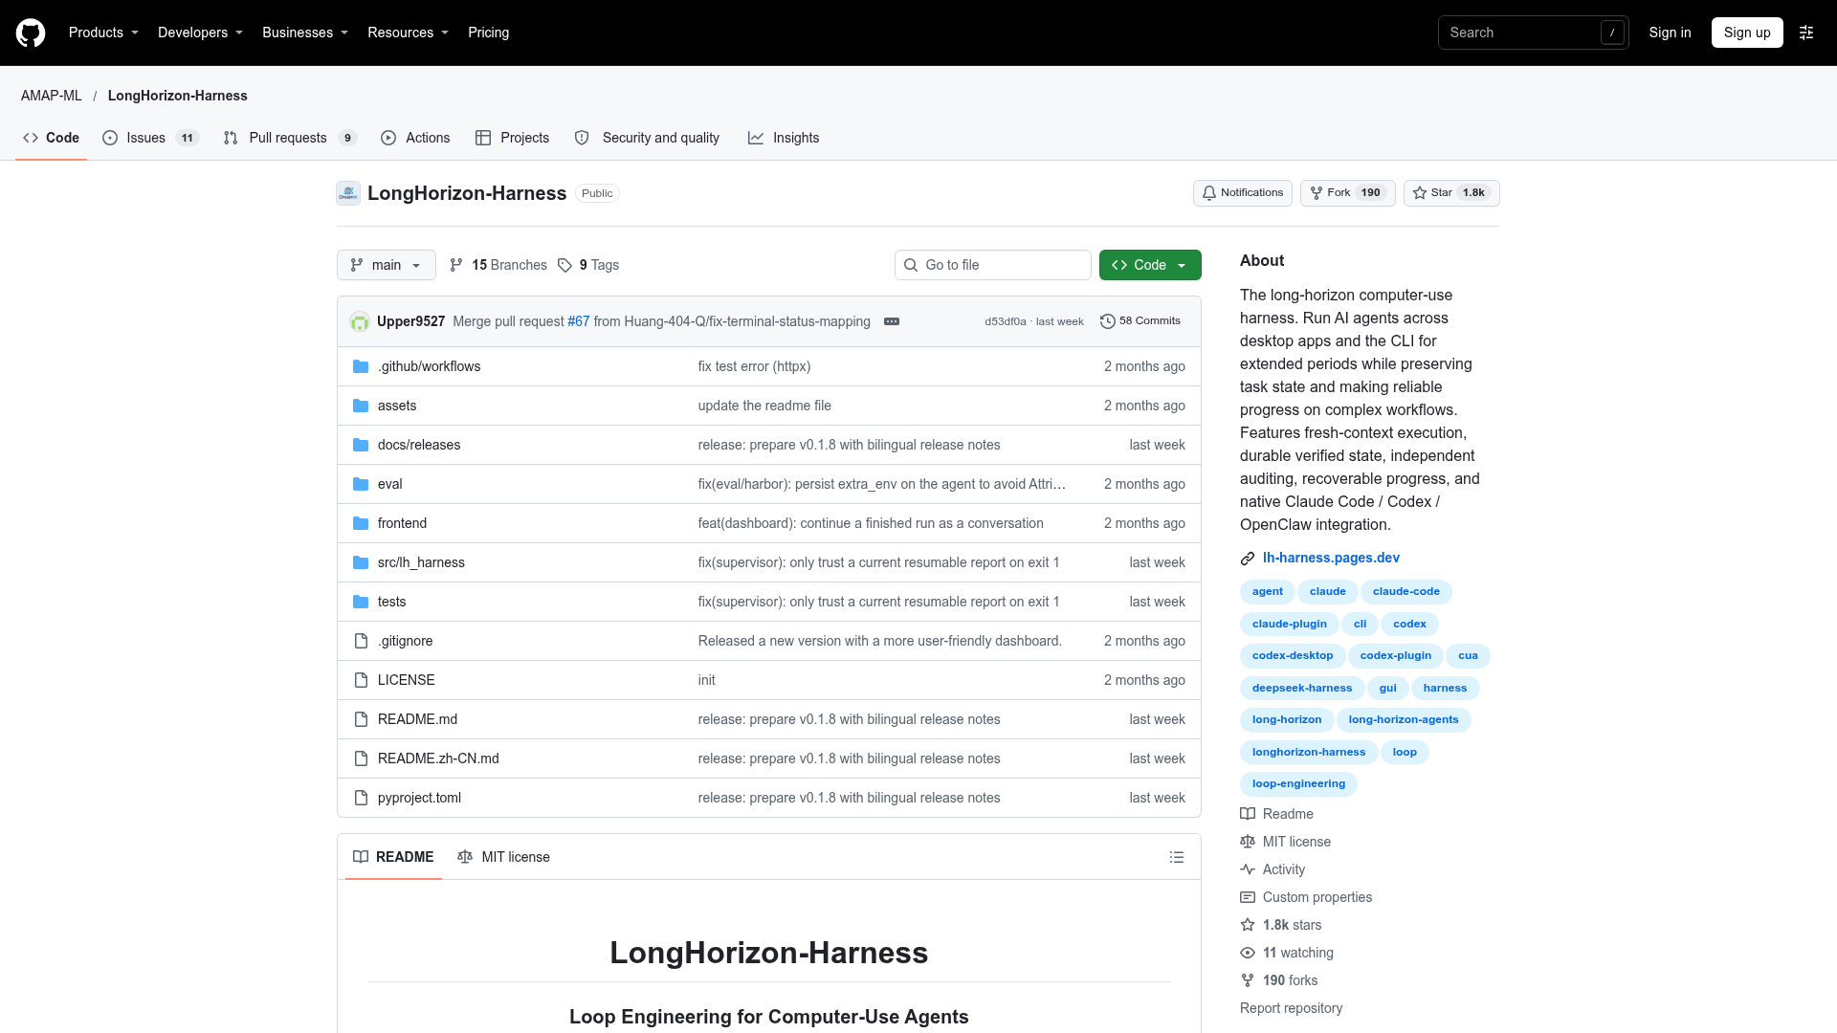Click the Report repository link
Viewport: 1837px width, 1033px height.
(1291, 1008)
